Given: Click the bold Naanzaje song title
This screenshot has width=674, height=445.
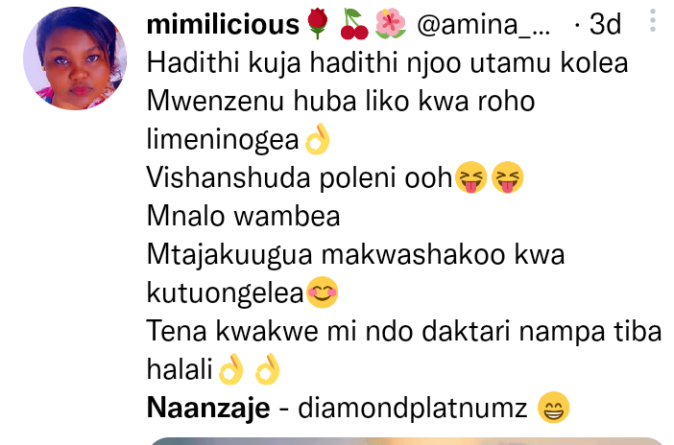Looking at the screenshot, I should [208, 408].
